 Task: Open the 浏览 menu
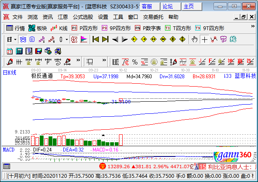(x=33, y=17)
